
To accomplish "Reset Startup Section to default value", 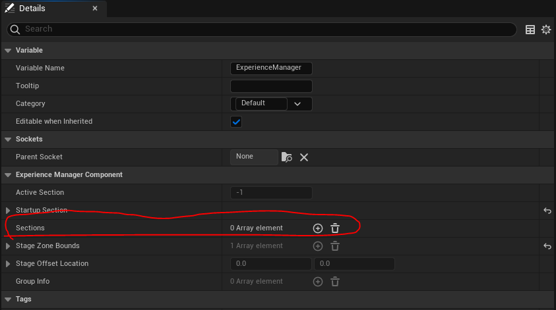I will pos(547,211).
